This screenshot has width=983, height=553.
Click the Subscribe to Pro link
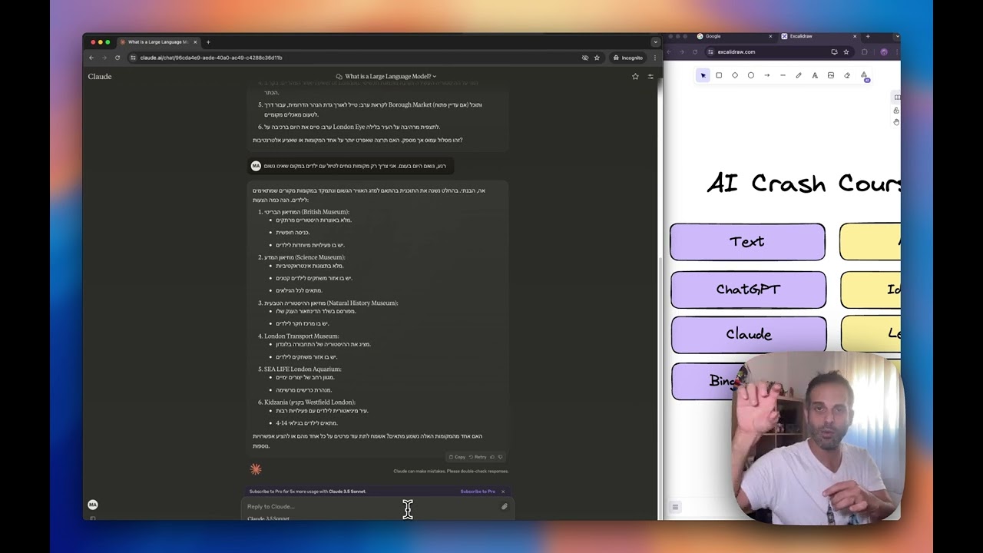[478, 492]
